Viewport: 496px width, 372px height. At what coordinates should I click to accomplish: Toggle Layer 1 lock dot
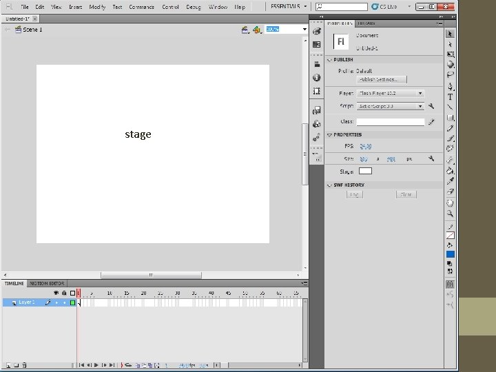65,302
